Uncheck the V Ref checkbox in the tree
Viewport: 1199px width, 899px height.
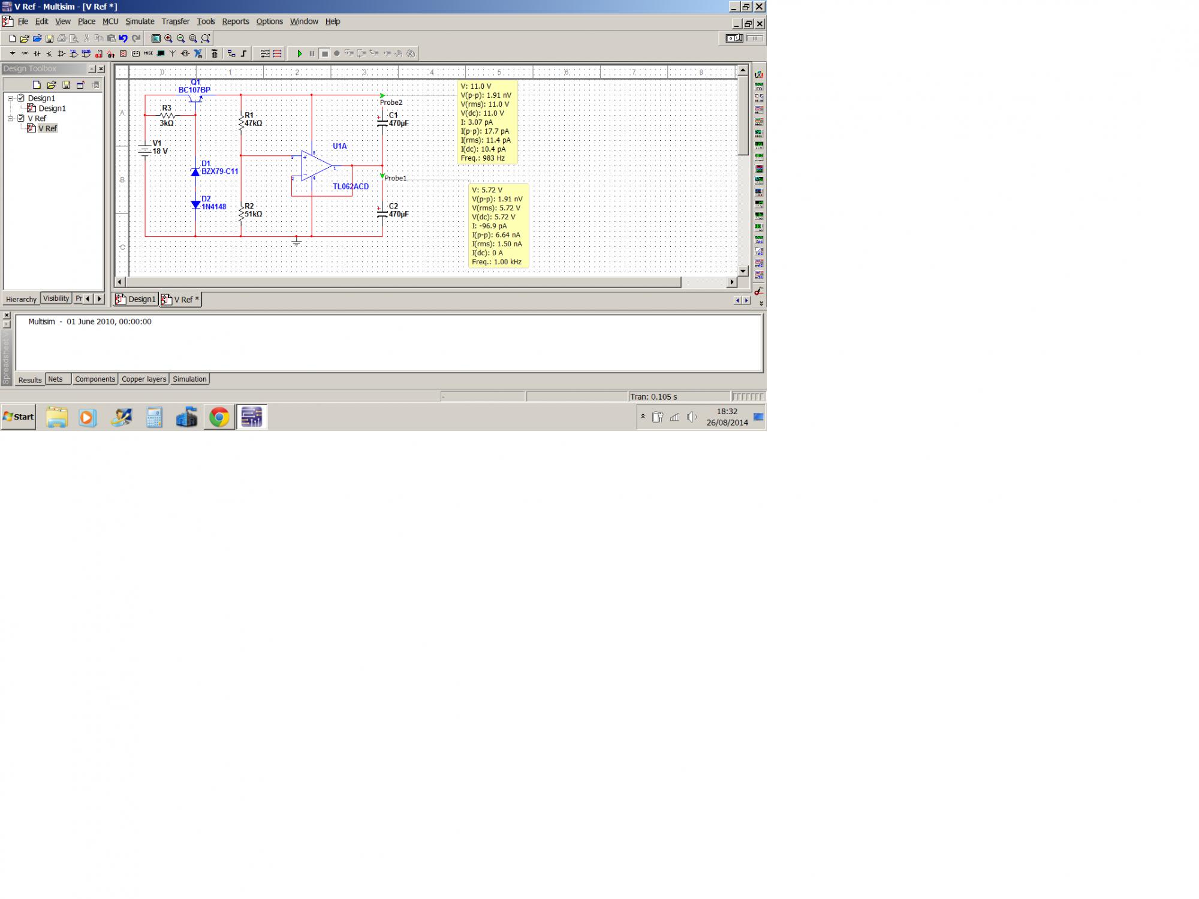[x=21, y=118]
